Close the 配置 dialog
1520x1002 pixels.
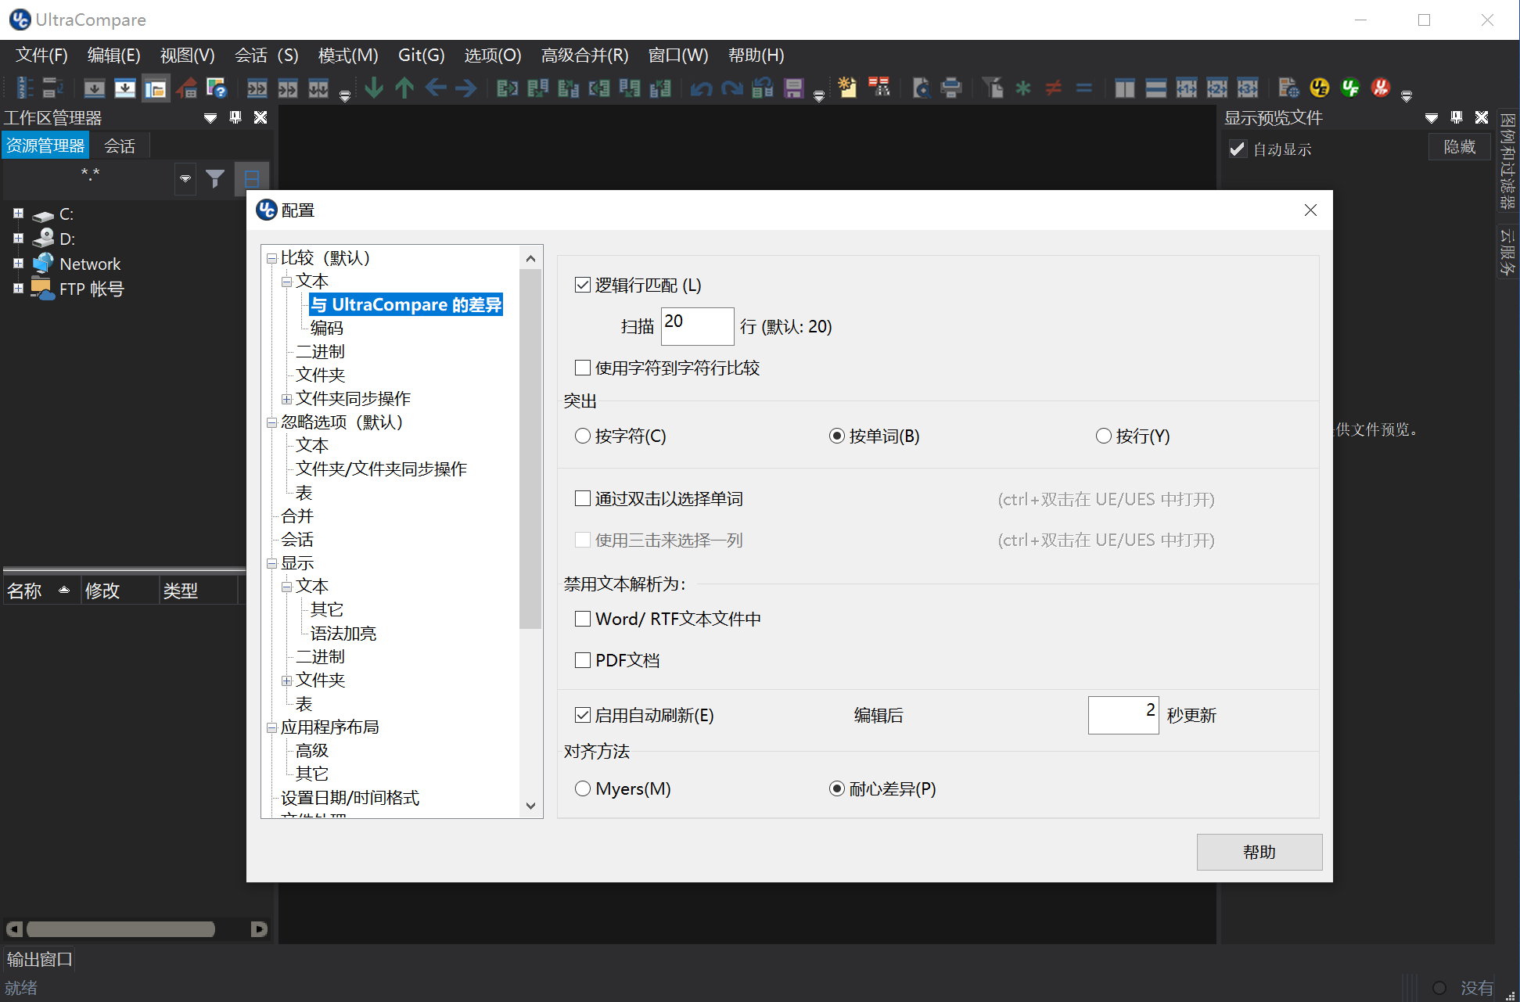1310,210
